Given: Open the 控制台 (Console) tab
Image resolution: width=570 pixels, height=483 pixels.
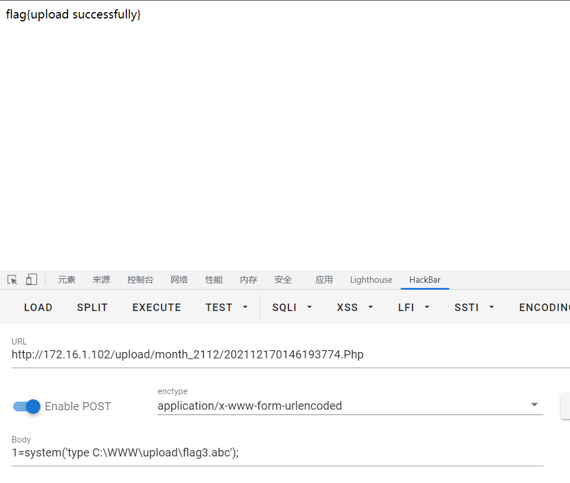Looking at the screenshot, I should [140, 280].
